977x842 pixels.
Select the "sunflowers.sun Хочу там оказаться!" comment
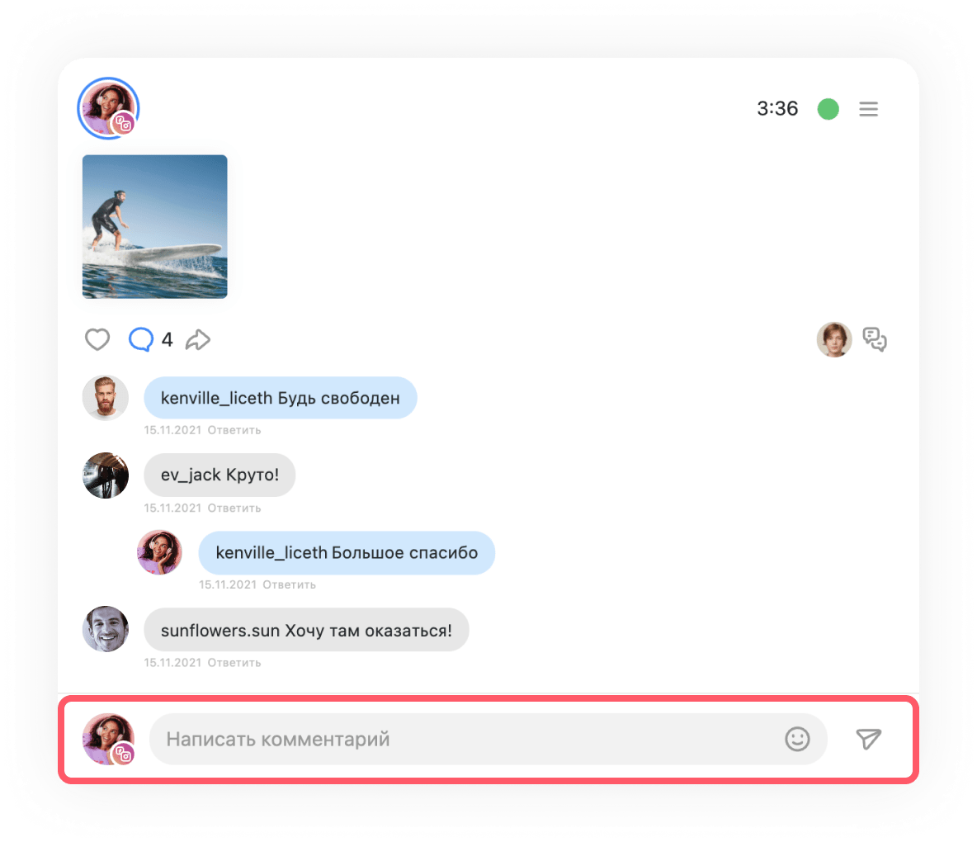click(307, 630)
